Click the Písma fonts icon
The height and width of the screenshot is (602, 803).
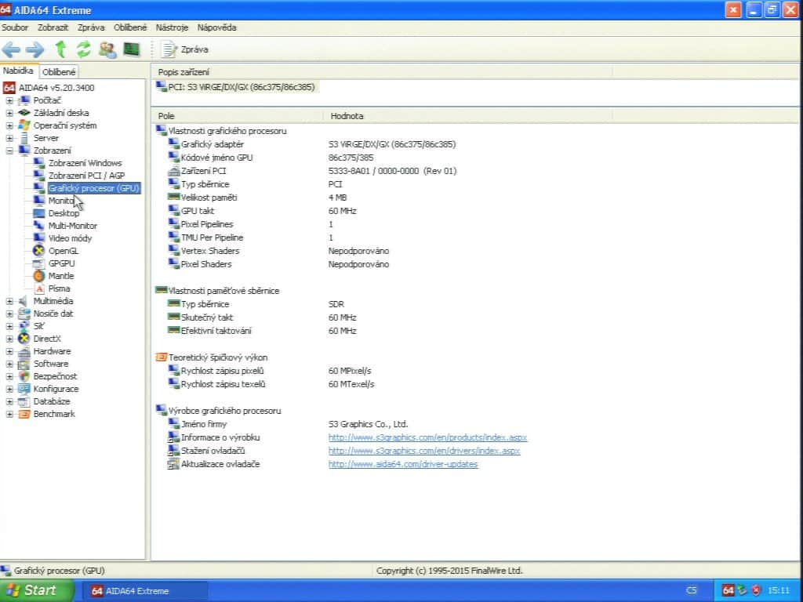[x=38, y=288]
